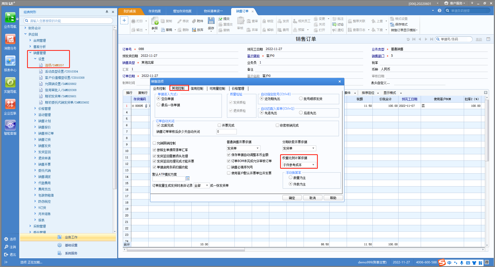Enable the 允销限销控制 checkbox
Viewport: 495px width, 267px height.
click(155, 143)
